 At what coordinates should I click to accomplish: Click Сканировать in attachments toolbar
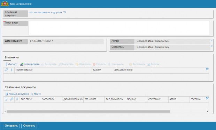[30, 64]
